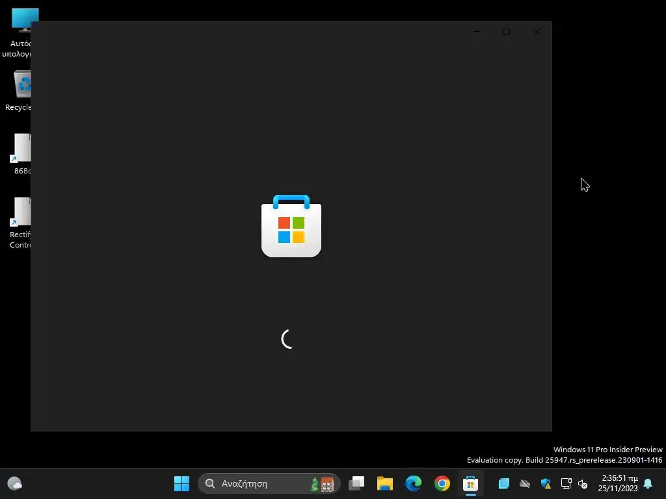Click the network status tray icon
Screen dimensions: 666x499
(x=566, y=483)
